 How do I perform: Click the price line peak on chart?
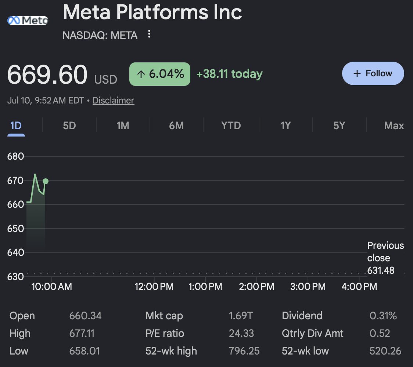(35, 174)
